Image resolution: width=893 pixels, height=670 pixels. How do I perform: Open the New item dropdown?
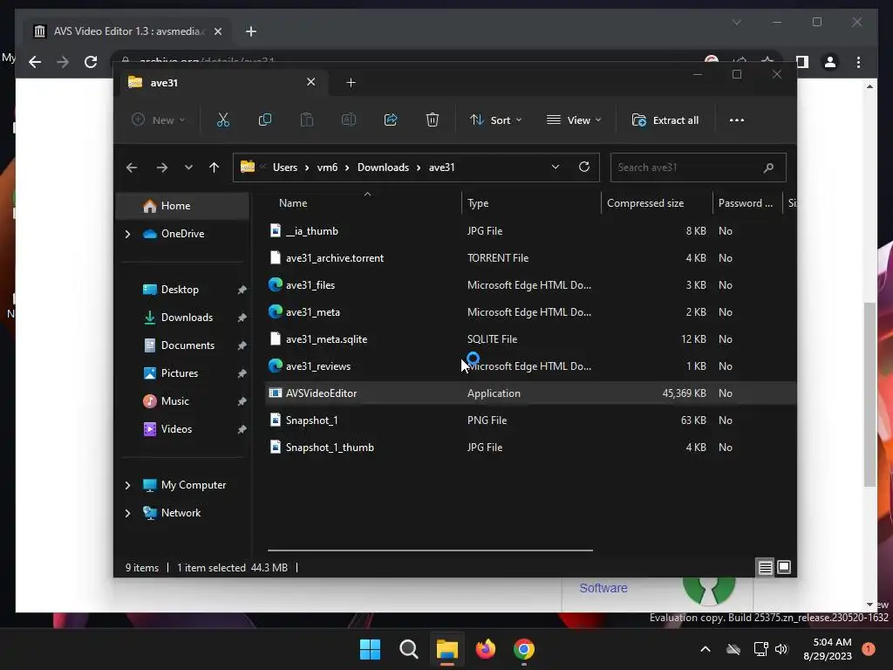click(x=158, y=120)
